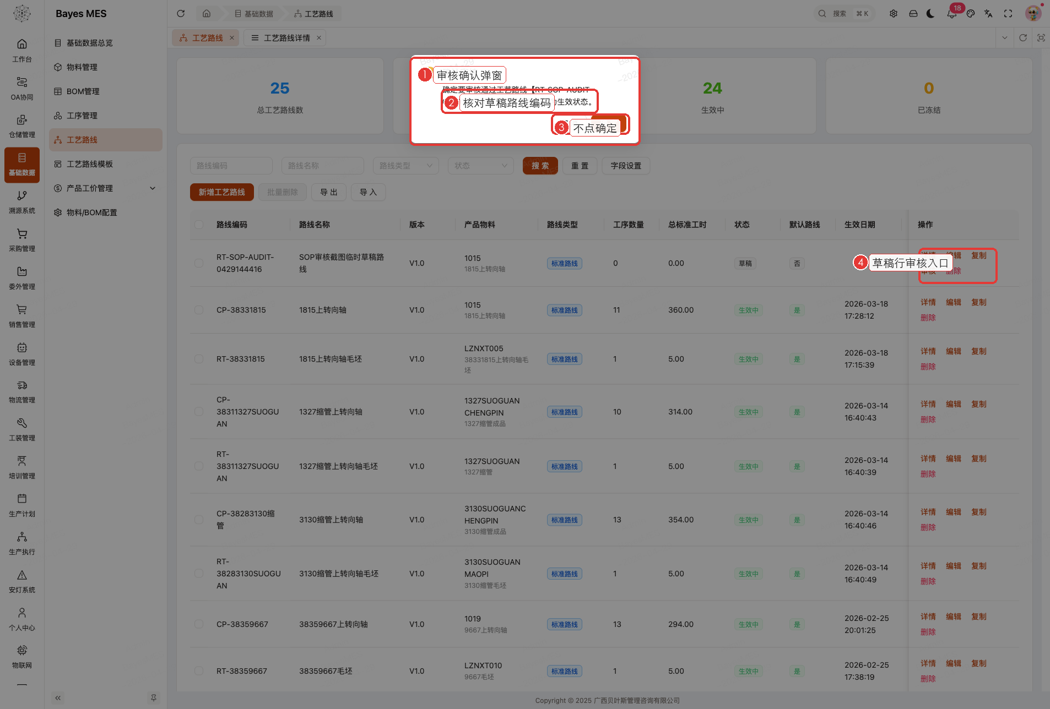The height and width of the screenshot is (709, 1050).
Task: Open the 工装管理 module
Action: click(x=22, y=430)
